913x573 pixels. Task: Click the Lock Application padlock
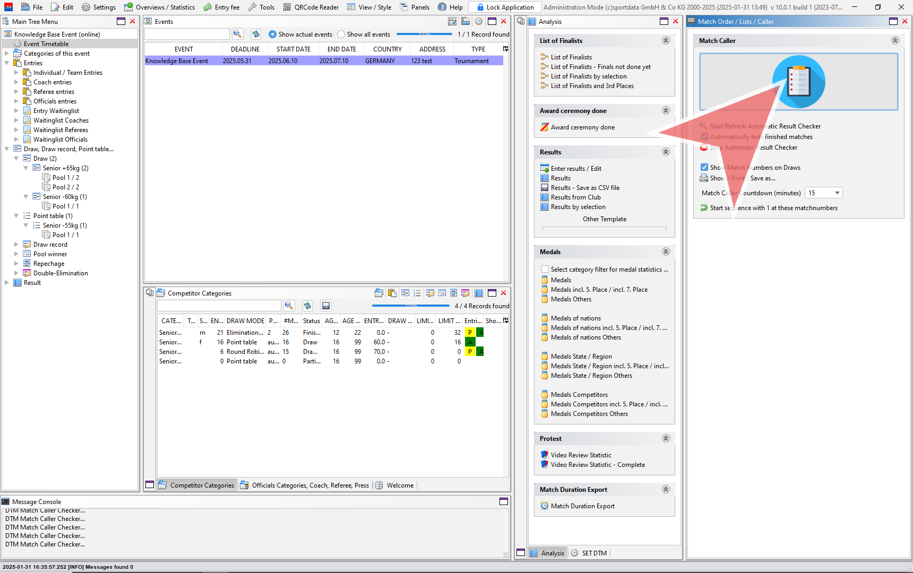480,7
